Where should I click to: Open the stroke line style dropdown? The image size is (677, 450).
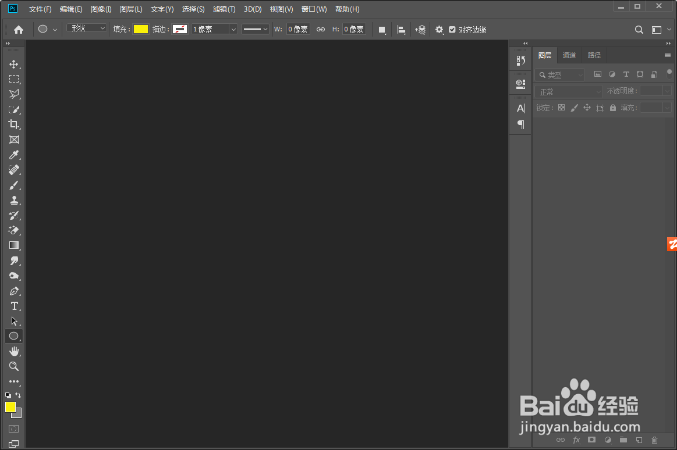click(x=255, y=29)
